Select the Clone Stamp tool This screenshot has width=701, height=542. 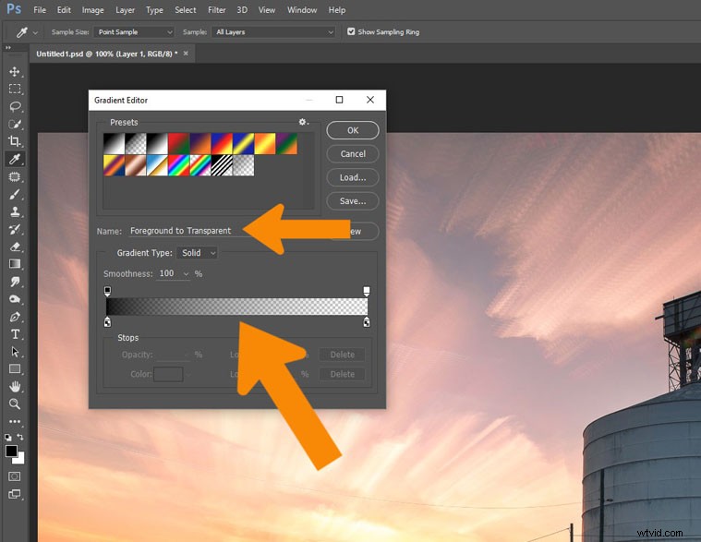click(14, 211)
